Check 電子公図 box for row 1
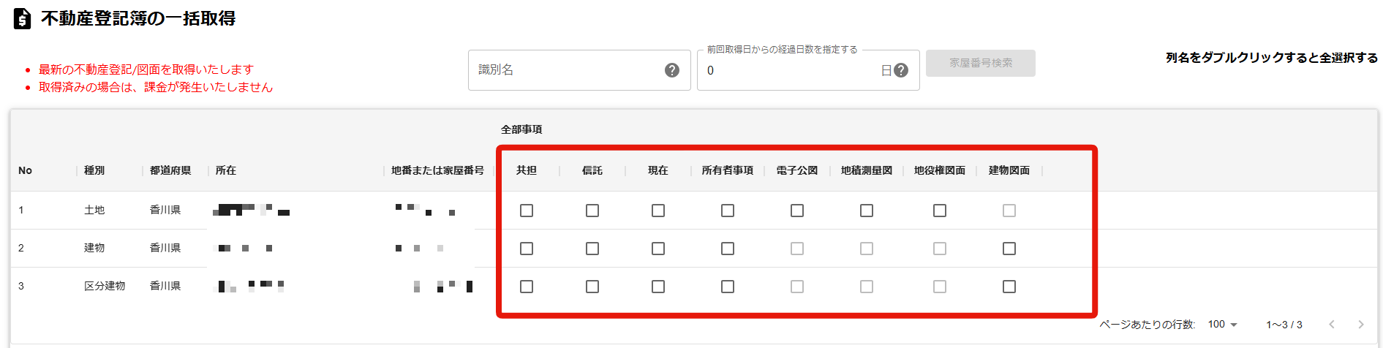The width and height of the screenshot is (1383, 348). coord(797,211)
